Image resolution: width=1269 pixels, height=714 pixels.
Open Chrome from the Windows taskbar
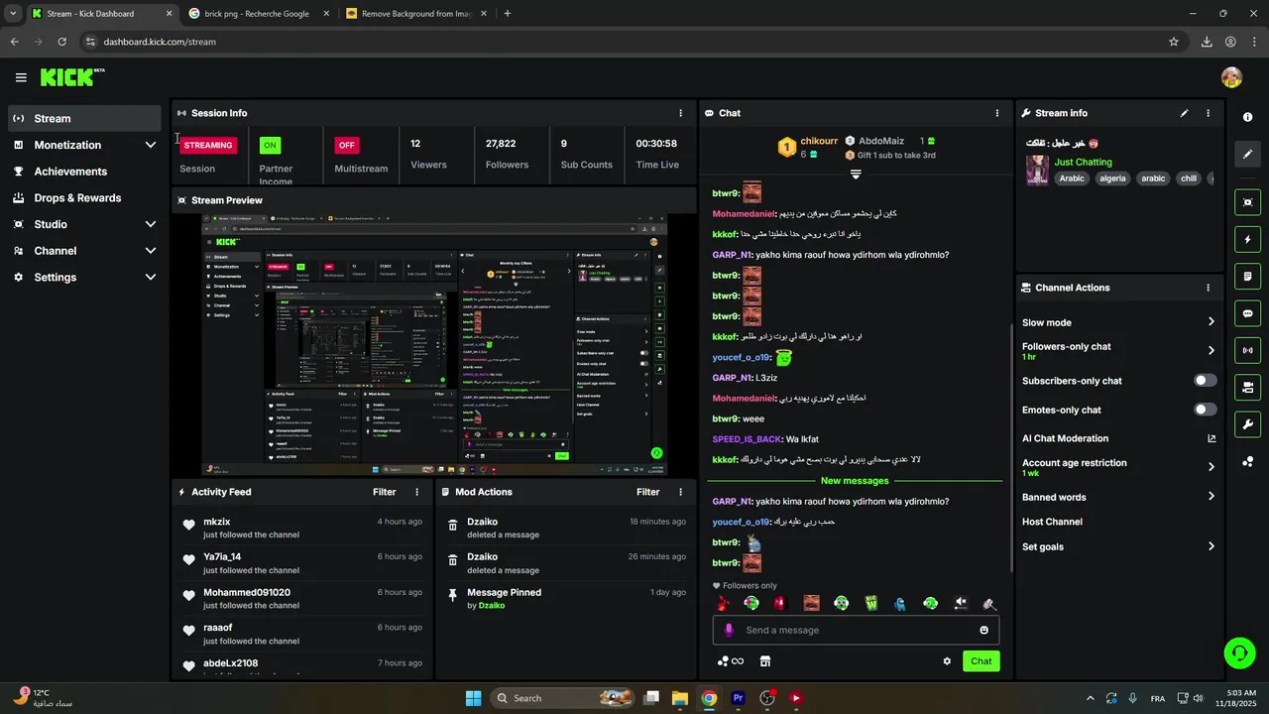pyautogui.click(x=709, y=698)
